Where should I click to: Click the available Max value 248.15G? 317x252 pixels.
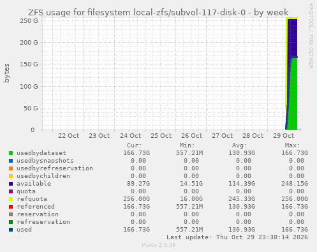click(x=295, y=184)
